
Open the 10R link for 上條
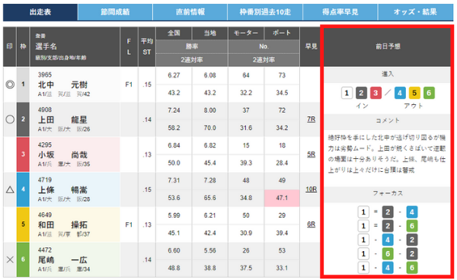311,189
